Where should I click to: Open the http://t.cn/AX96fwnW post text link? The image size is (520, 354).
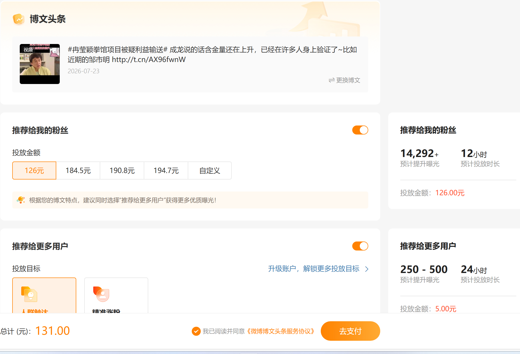coord(149,59)
